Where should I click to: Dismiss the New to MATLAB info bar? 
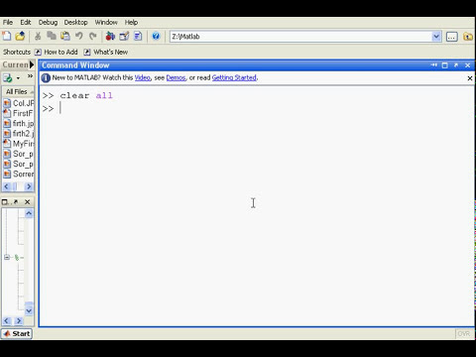[470, 78]
